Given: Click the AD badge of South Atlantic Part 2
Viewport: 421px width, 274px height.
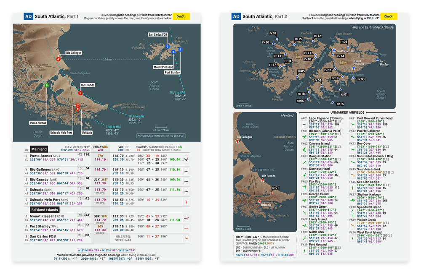Looking at the screenshot, I should (236, 16).
